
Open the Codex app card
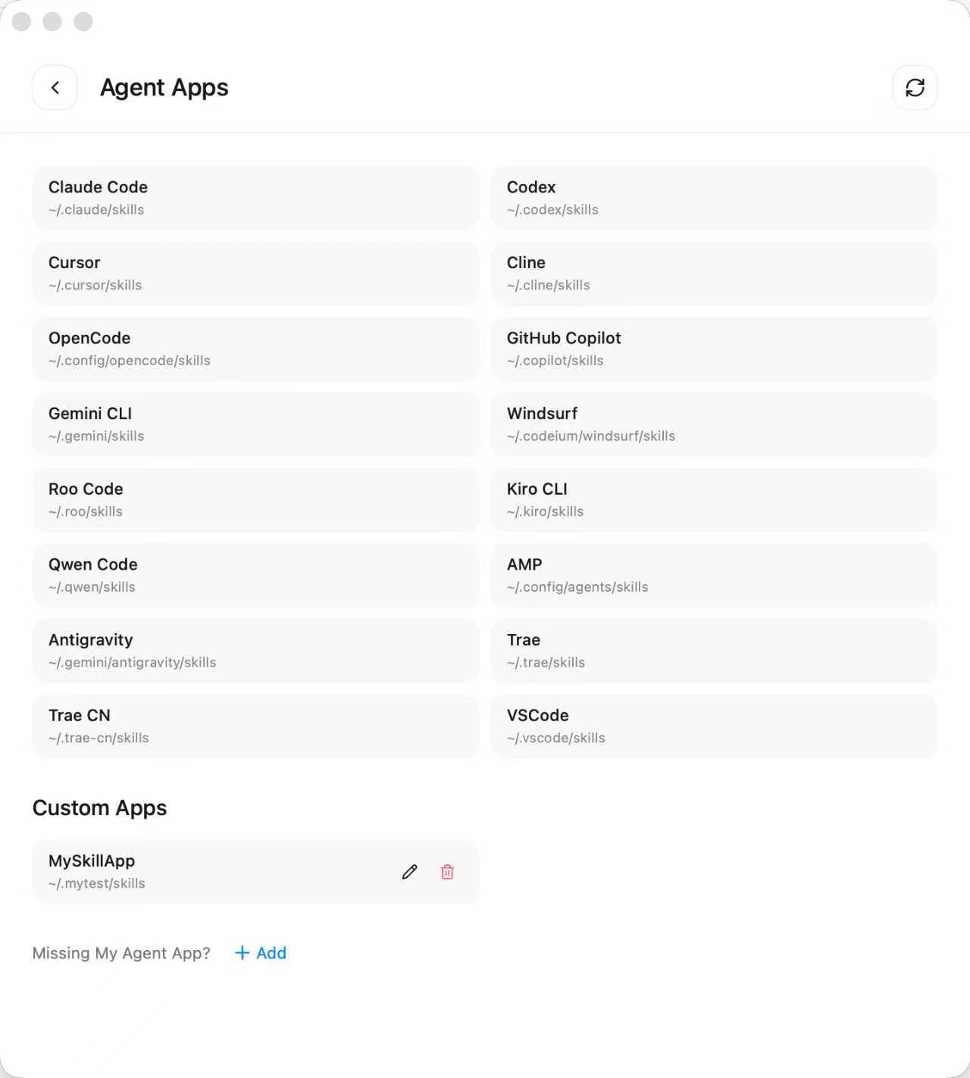[x=714, y=198]
